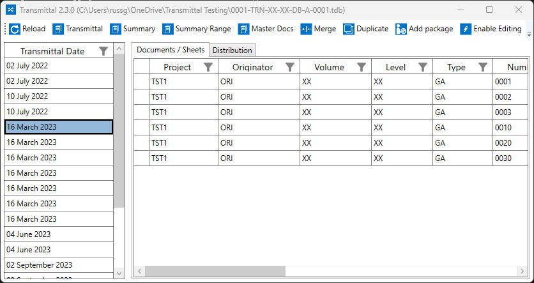Viewport: 534px width, 283px height.
Task: Click the date list scroll-down arrow
Action: tap(119, 273)
